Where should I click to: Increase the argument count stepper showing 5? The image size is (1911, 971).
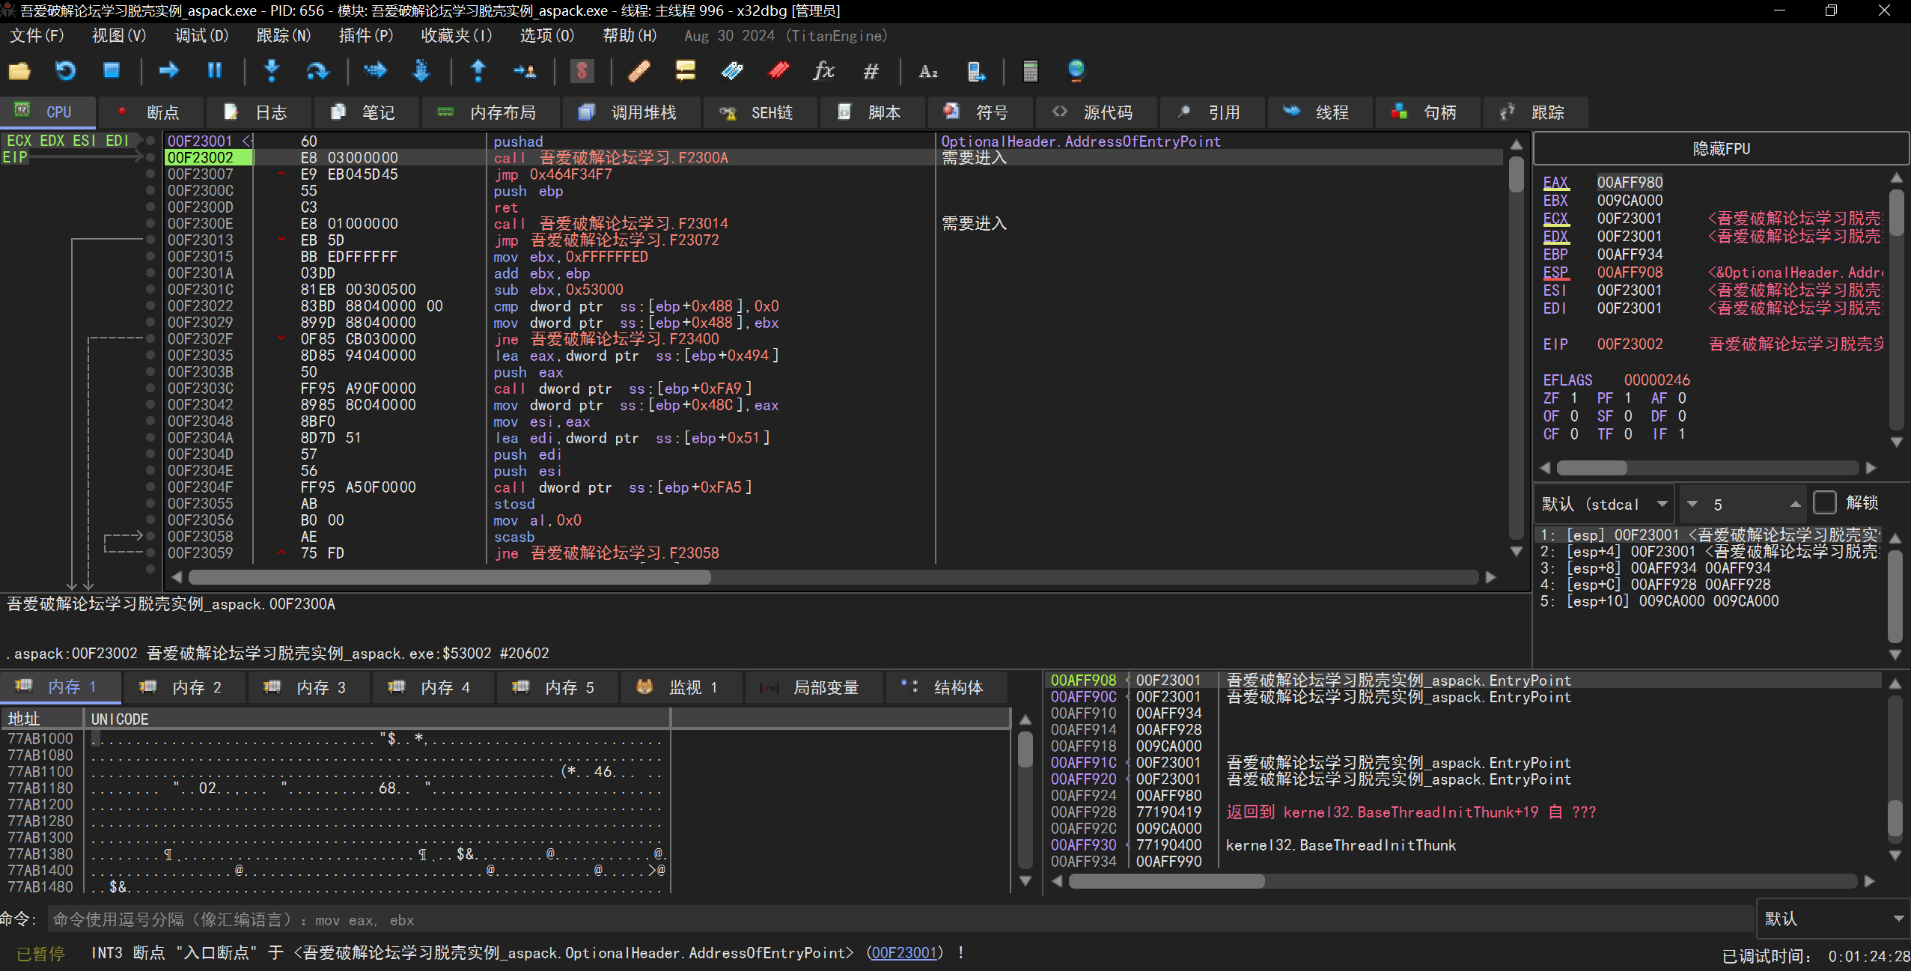point(1795,504)
